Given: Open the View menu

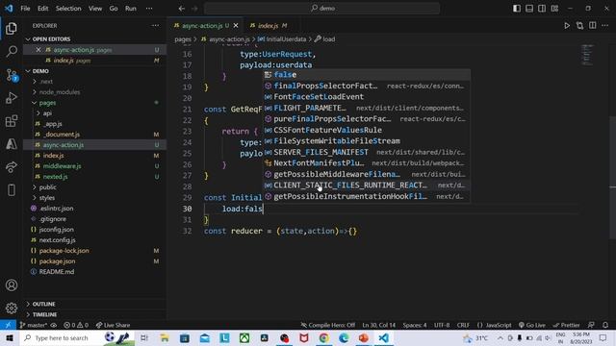Looking at the screenshot, I should (x=95, y=9).
